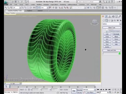Open the Splines category dropdown
The height and width of the screenshot is (94, 126).
[112, 24]
